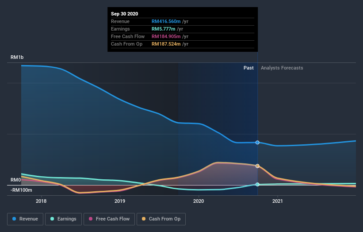363x232 pixels.
Task: Click the Past section label
Action: [248, 68]
